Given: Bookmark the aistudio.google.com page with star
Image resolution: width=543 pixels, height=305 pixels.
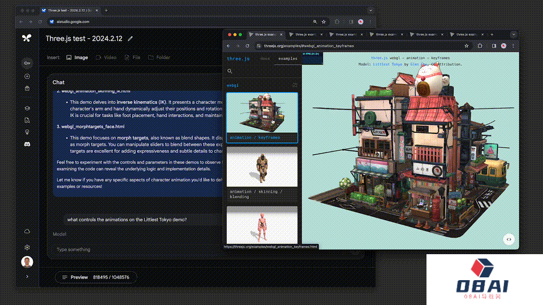Looking at the screenshot, I should 324,22.
